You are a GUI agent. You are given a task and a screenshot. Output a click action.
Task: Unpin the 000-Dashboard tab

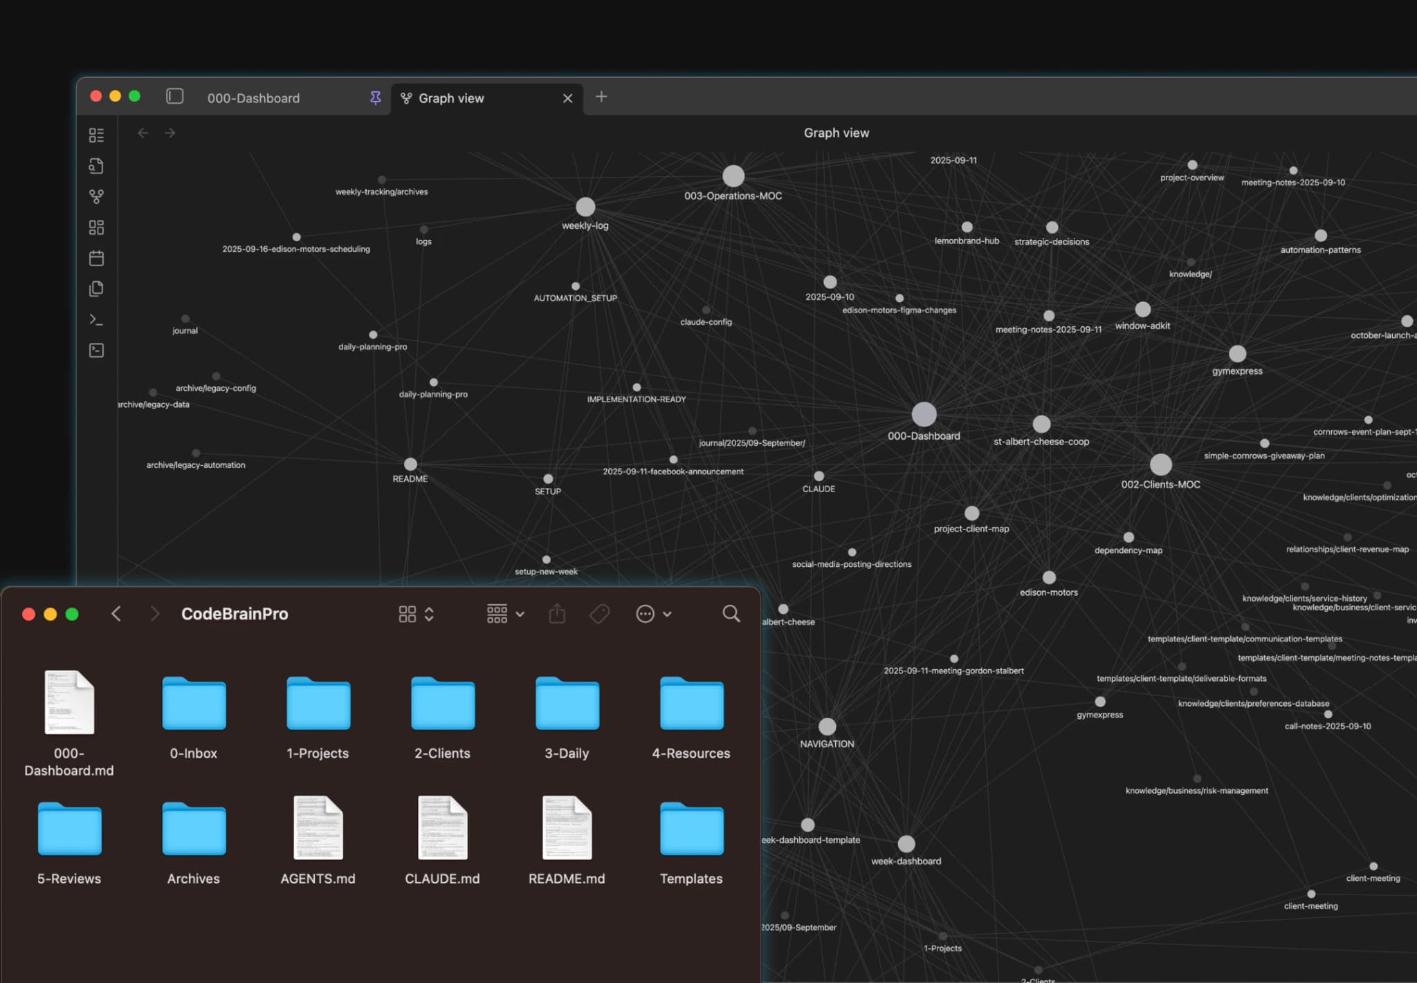click(x=375, y=98)
